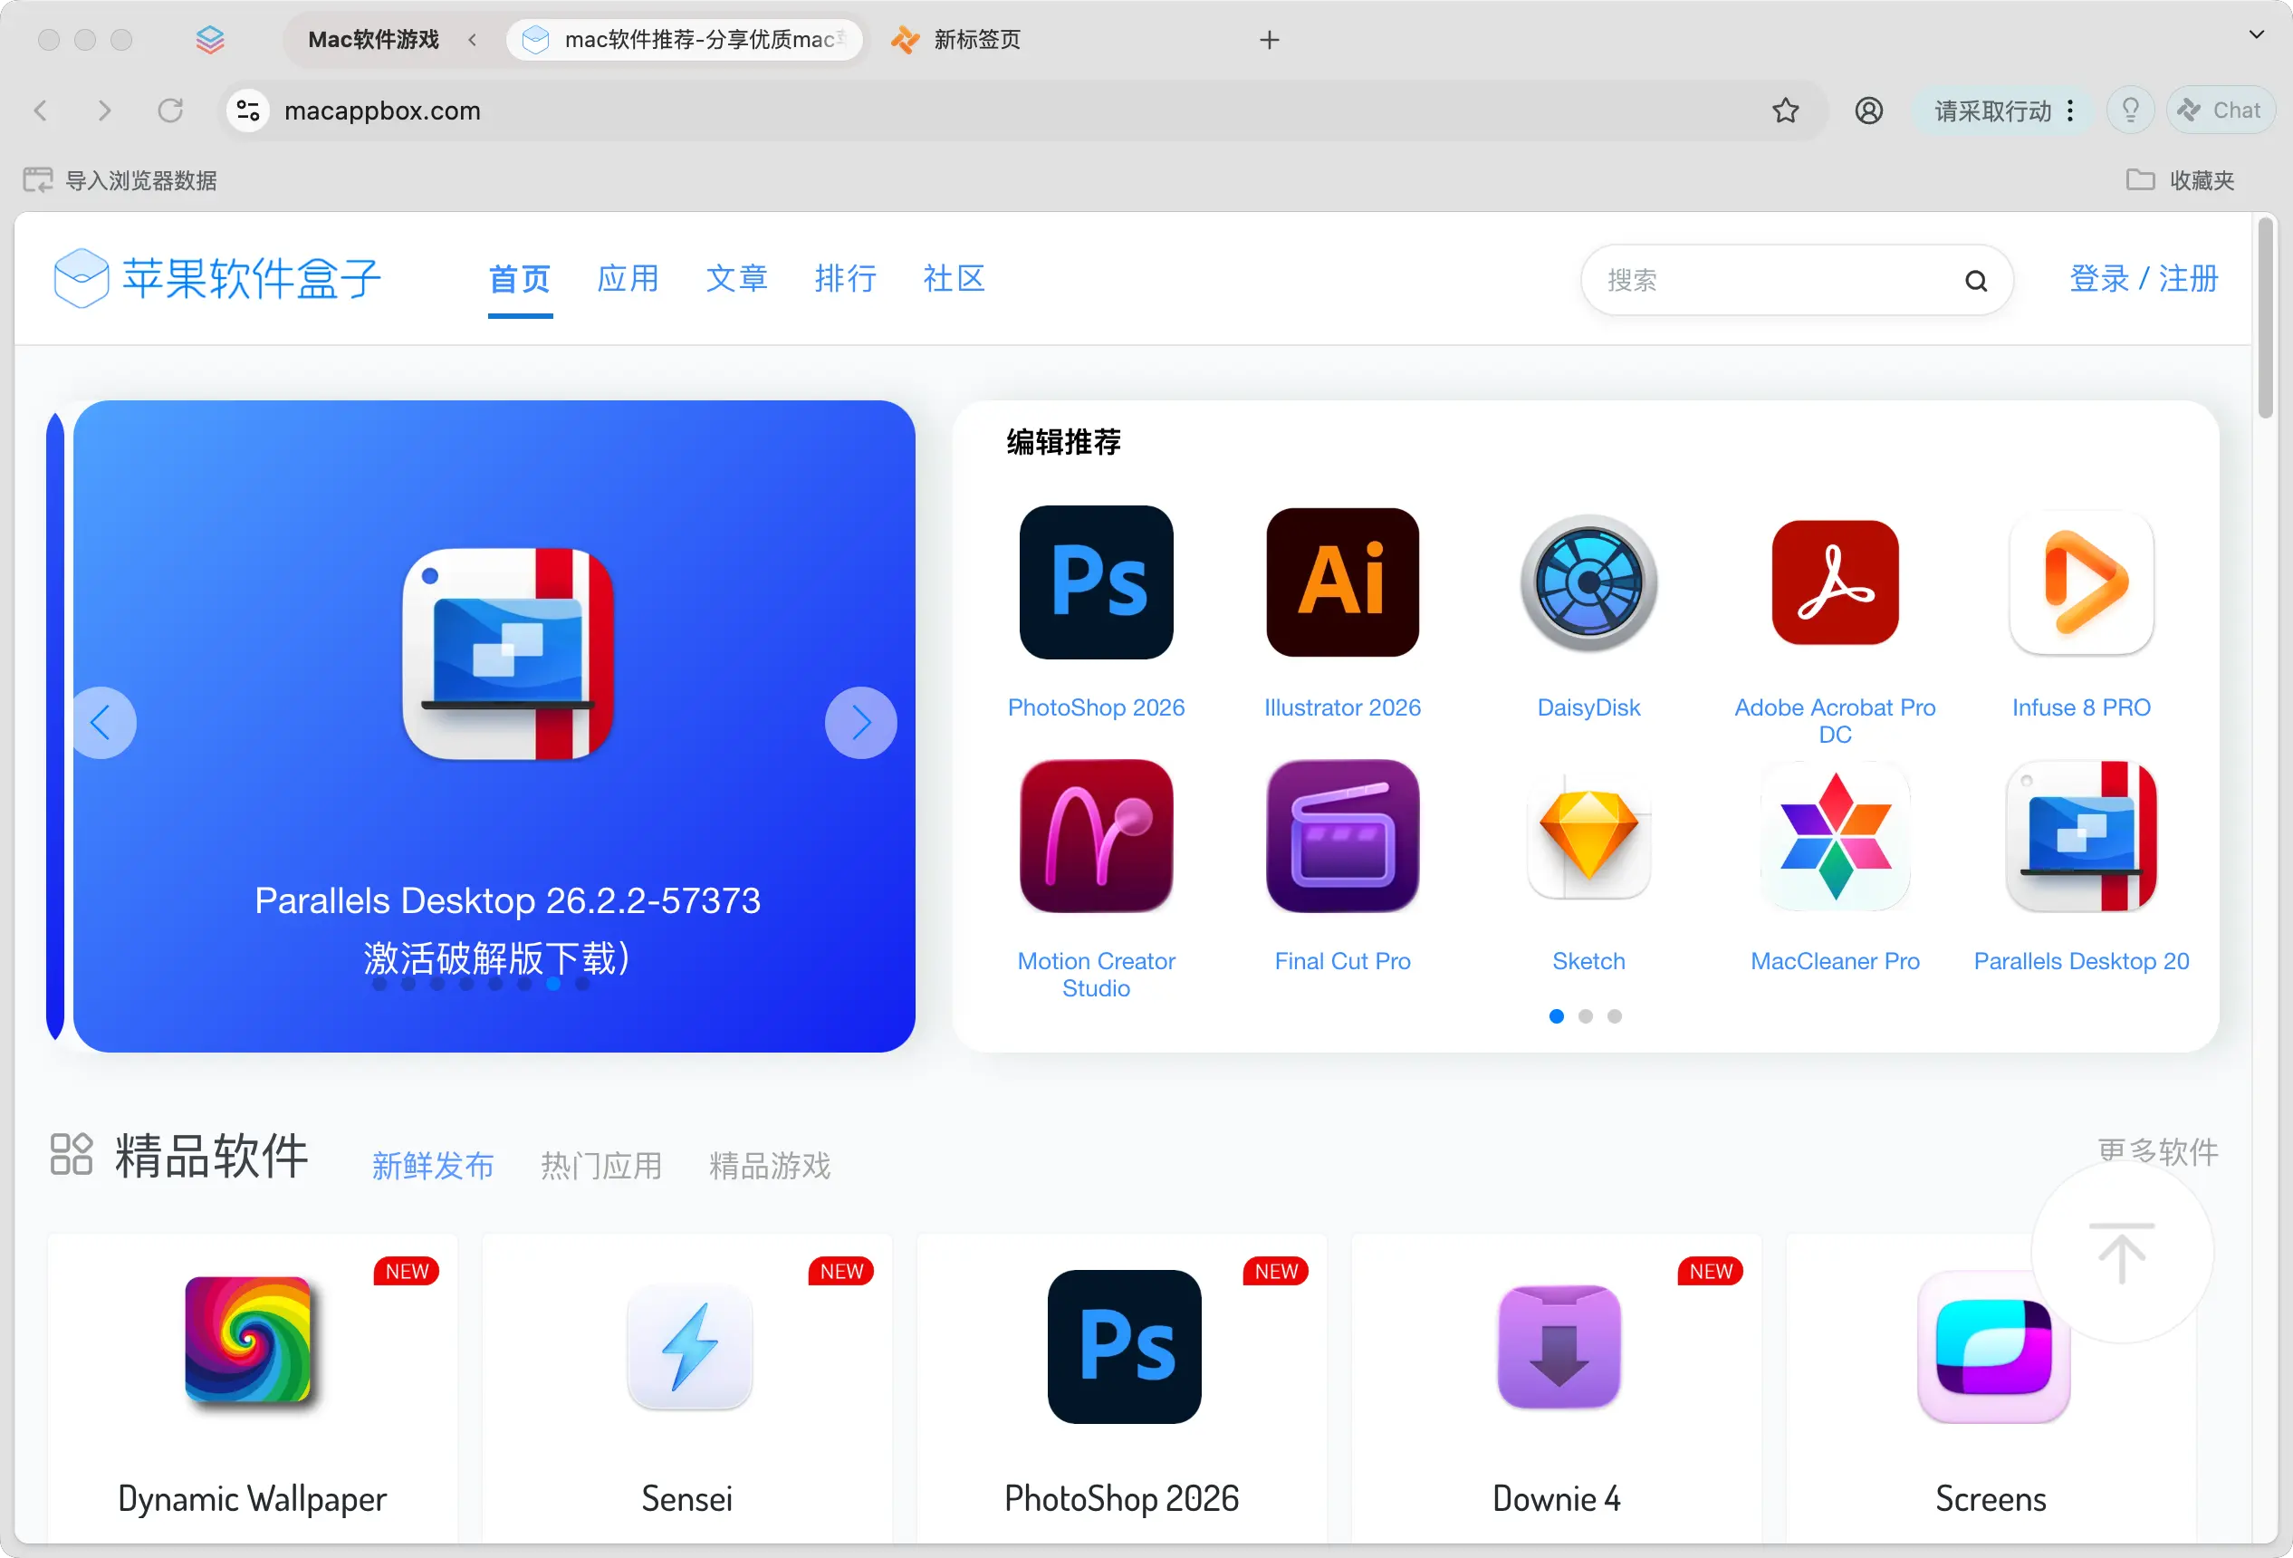
Task: Show the next banner slide
Action: (860, 723)
